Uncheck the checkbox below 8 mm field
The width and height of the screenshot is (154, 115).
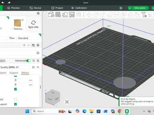(x=15, y=89)
